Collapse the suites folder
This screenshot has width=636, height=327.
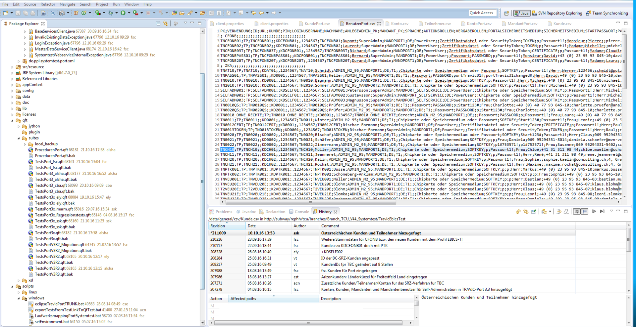click(19, 138)
